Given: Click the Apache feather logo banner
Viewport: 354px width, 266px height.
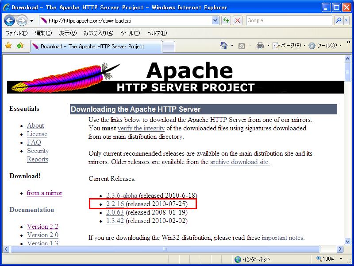Looking at the screenshot, I should [175, 77].
